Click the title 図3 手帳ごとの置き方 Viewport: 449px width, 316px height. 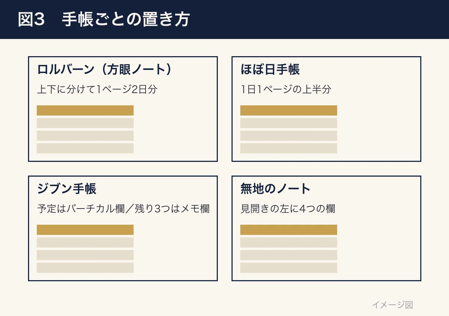tap(103, 20)
